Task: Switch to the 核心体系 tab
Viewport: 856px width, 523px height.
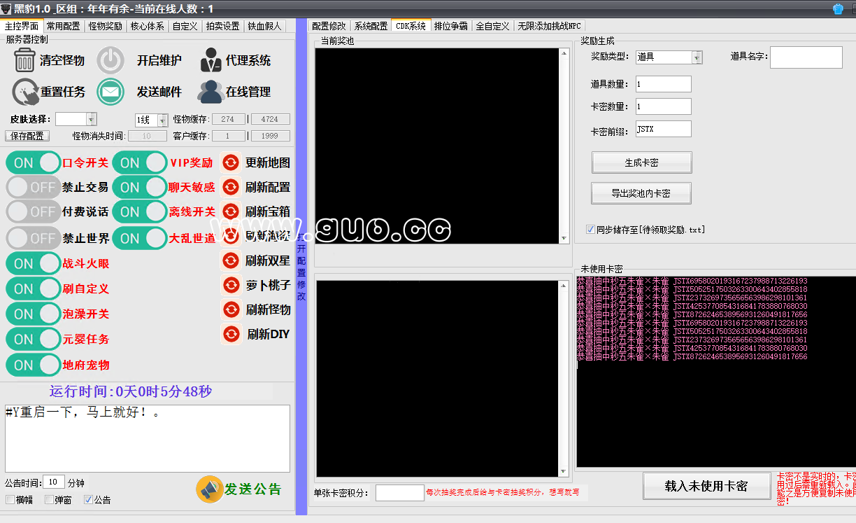Action: pyautogui.click(x=148, y=26)
